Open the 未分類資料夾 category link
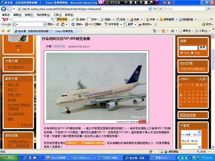Image resolution: width=215 pixels, height=161 pixels. (x=16, y=67)
